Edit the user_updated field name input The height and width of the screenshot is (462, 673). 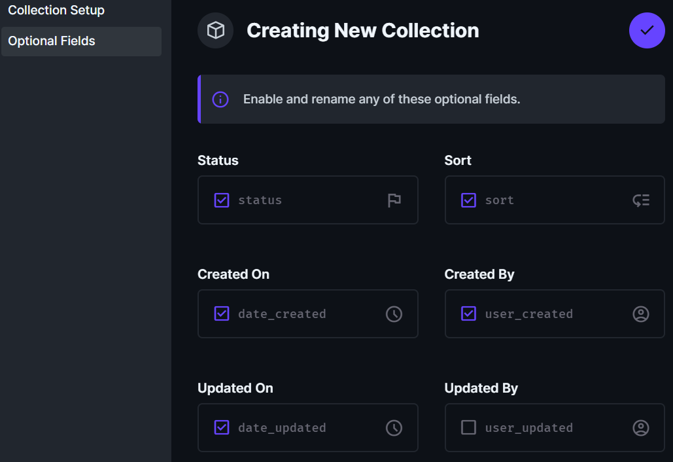pos(549,428)
